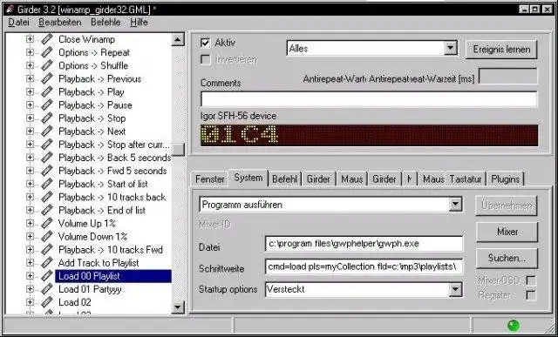The height and width of the screenshot is (337, 558).
Task: Click the command icon beside Volume Down 1%
Action: point(47,236)
